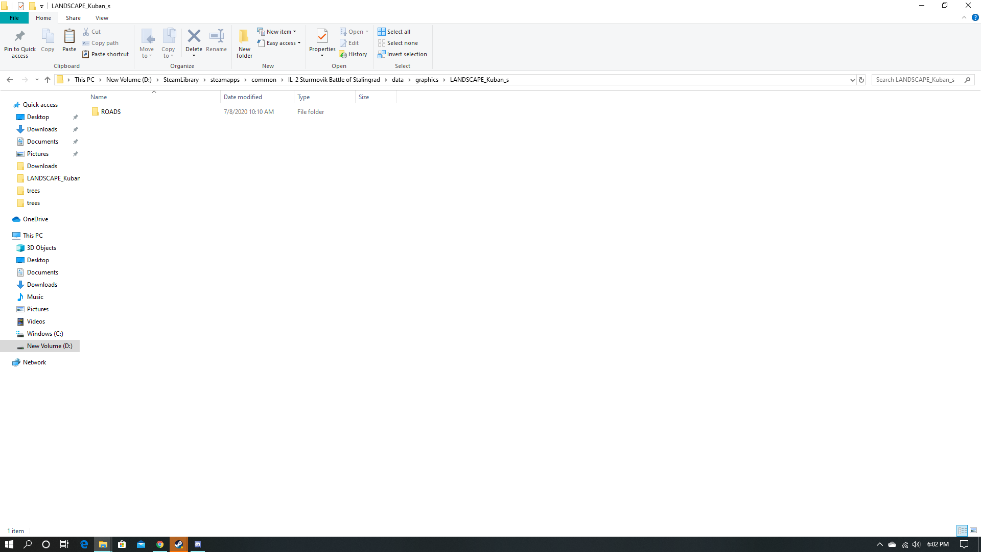Switch to the Home ribbon tab
This screenshot has width=981, height=552.
pyautogui.click(x=43, y=18)
